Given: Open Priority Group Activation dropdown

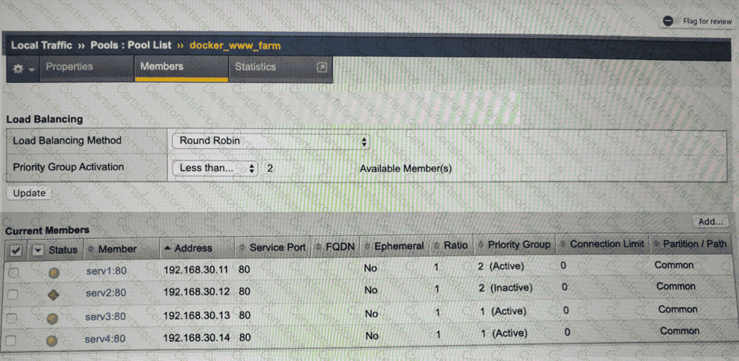Looking at the screenshot, I should tap(215, 168).
